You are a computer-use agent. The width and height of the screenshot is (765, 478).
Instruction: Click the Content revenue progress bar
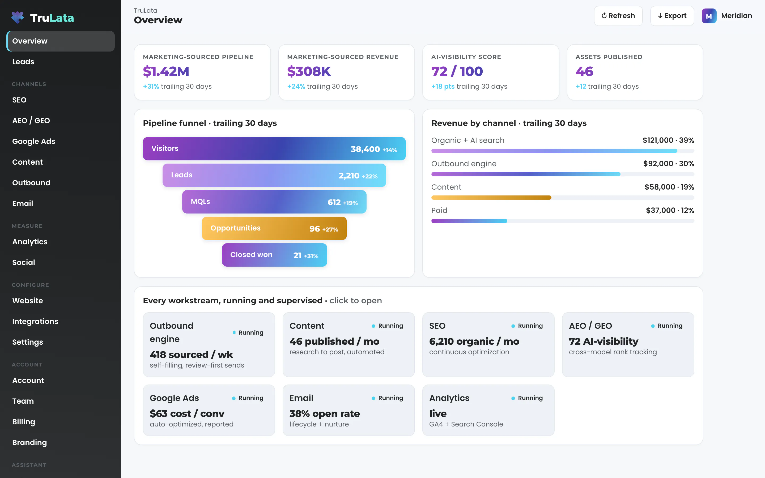pyautogui.click(x=563, y=198)
